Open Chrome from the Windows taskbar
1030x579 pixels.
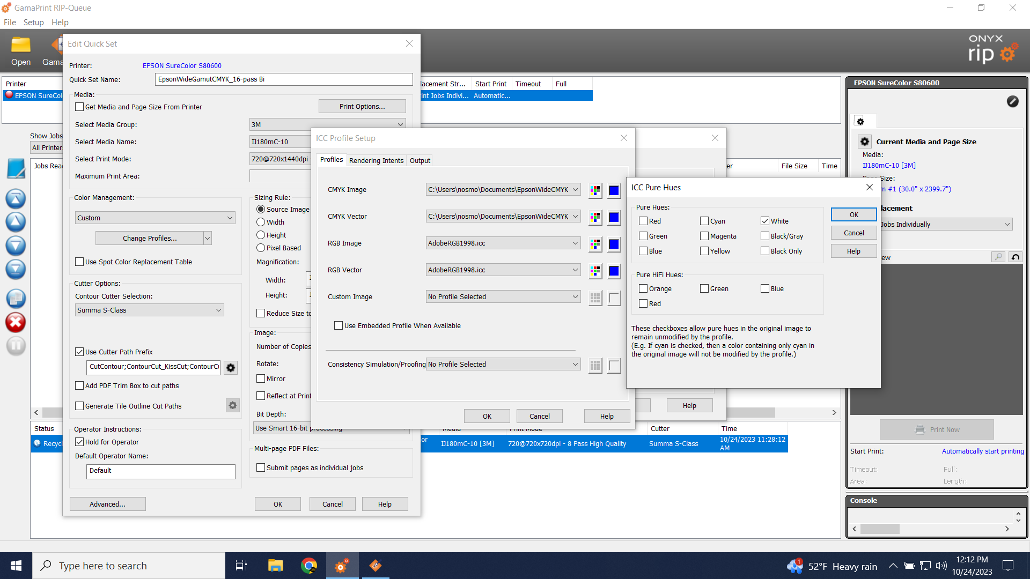309,566
